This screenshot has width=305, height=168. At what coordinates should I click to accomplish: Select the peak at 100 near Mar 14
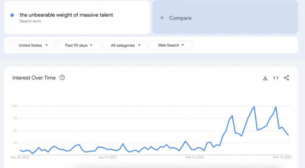point(276,107)
